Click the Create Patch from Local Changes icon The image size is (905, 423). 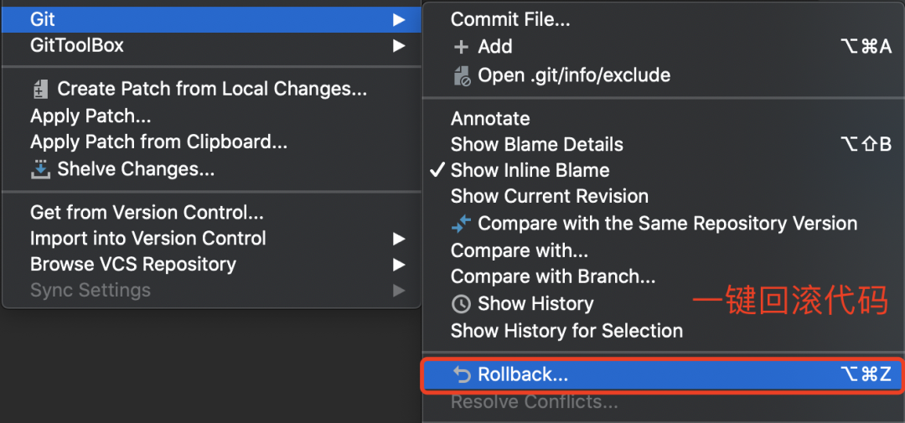coord(40,89)
